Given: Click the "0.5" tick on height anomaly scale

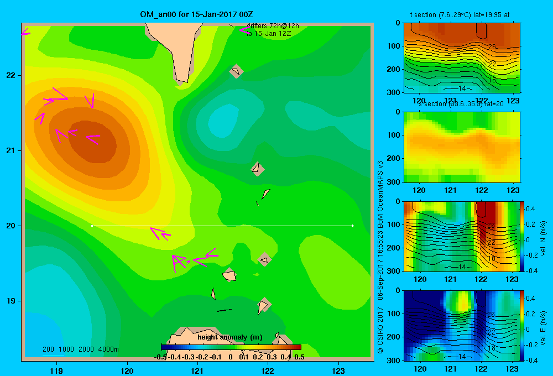Looking at the screenshot, I should tap(299, 357).
